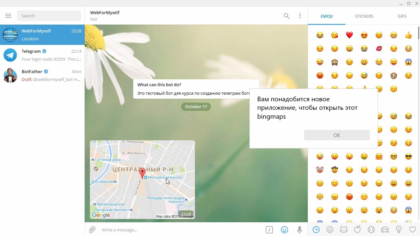
Task: Select the car travel emoji category
Action: tap(385, 230)
